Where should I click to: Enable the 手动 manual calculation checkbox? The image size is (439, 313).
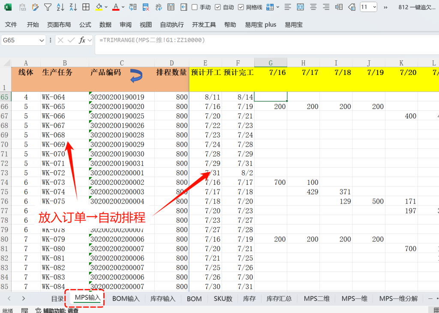point(194,7)
